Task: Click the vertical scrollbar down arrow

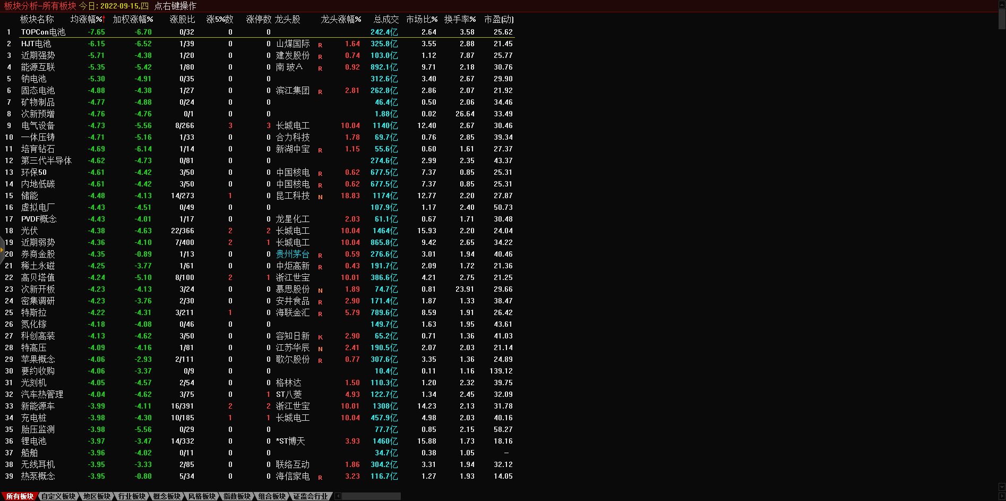Action: (x=1002, y=487)
